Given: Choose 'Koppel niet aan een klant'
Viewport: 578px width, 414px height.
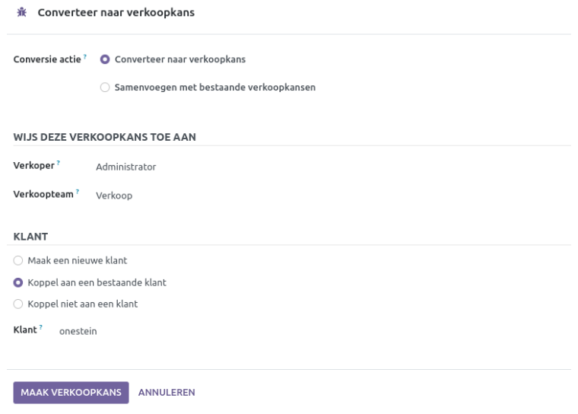Looking at the screenshot, I should (18, 304).
